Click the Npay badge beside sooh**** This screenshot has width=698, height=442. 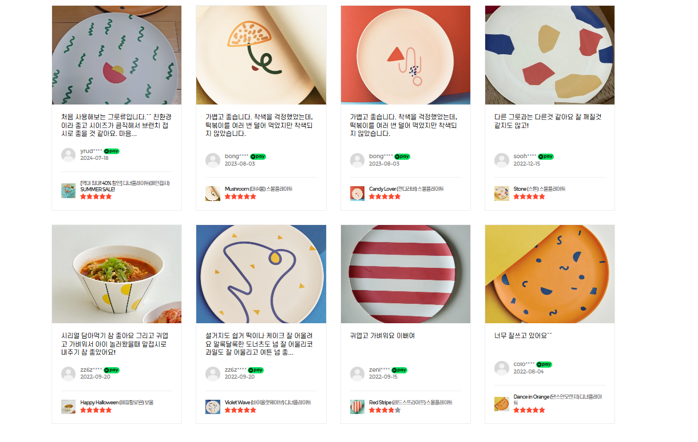click(x=546, y=156)
